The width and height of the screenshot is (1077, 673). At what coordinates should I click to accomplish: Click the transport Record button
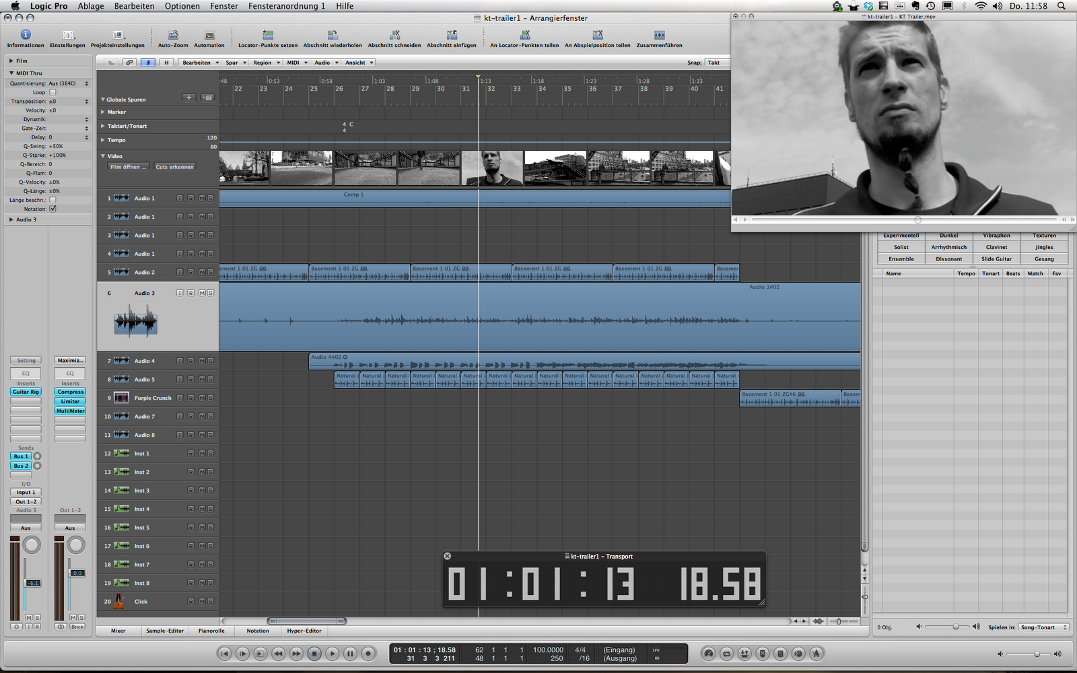tap(368, 653)
